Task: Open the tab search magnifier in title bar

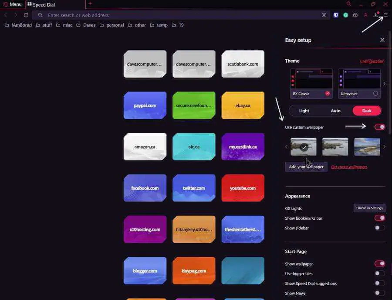Action: (x=349, y=4)
